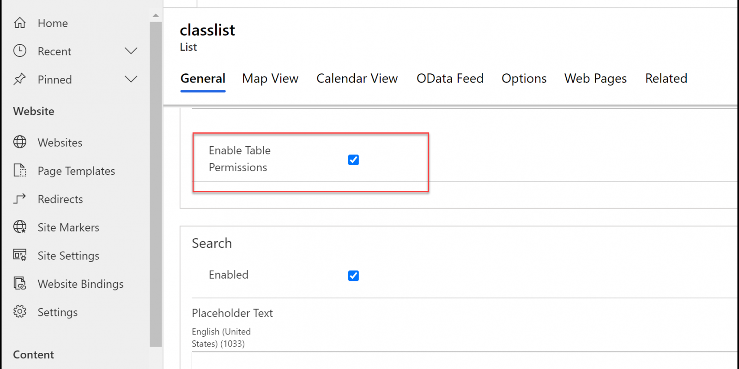
Task: Toggle the Search Enabled checkbox
Action: coord(353,275)
